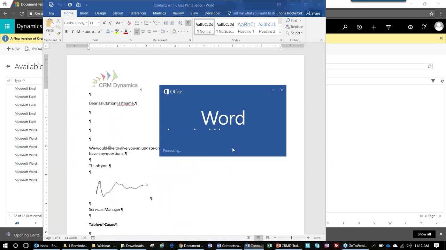The image size is (446, 250).
Task: Click the Dynamics plus quick-create icon
Action: pos(374,27)
